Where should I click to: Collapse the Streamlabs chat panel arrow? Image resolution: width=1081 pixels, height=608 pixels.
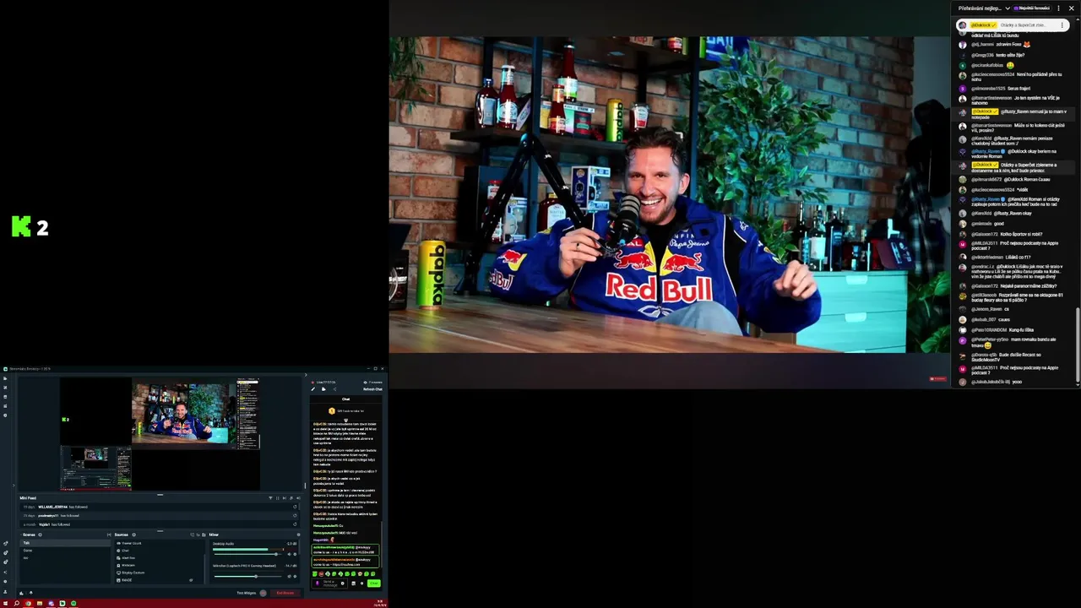tap(306, 375)
